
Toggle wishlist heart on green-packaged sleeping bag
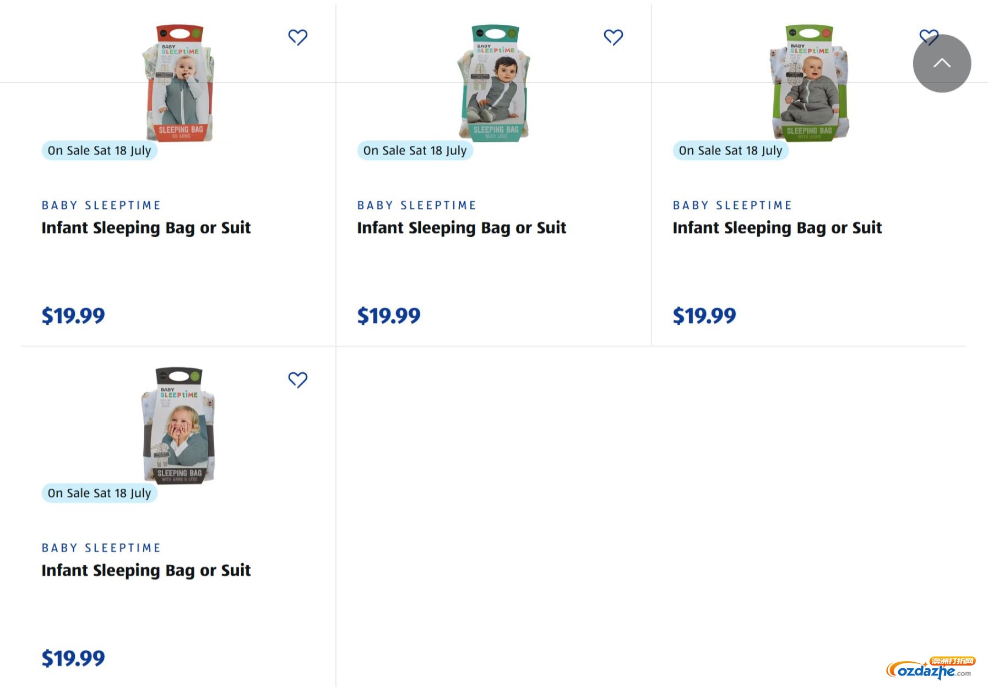(x=929, y=37)
